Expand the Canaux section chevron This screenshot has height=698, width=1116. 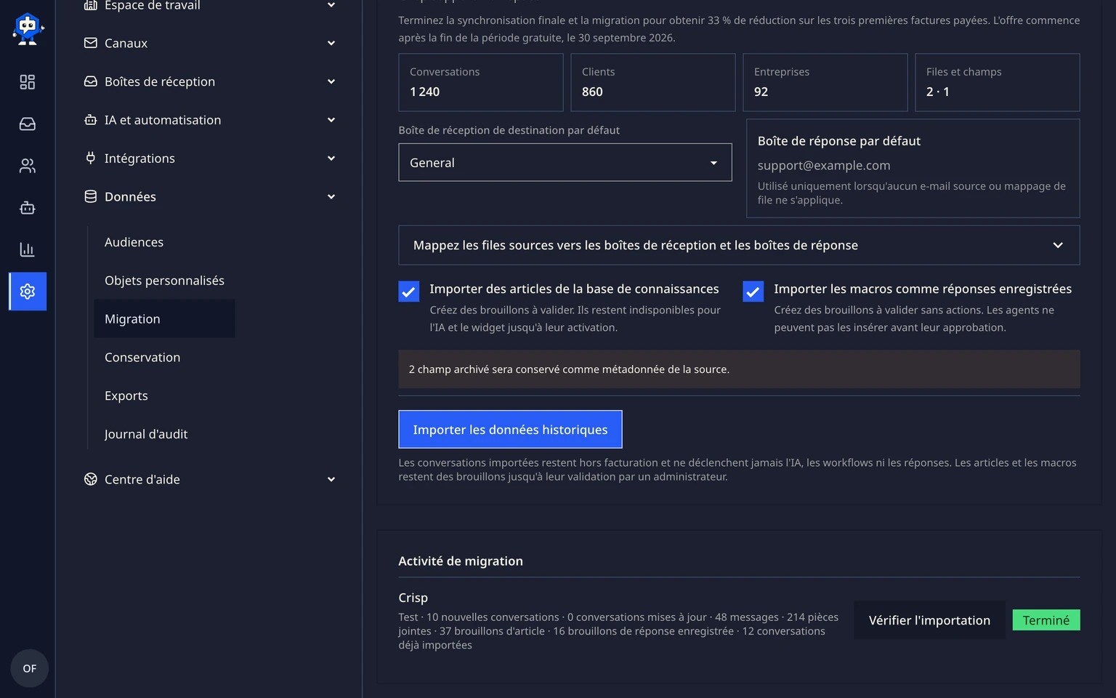pyautogui.click(x=331, y=43)
